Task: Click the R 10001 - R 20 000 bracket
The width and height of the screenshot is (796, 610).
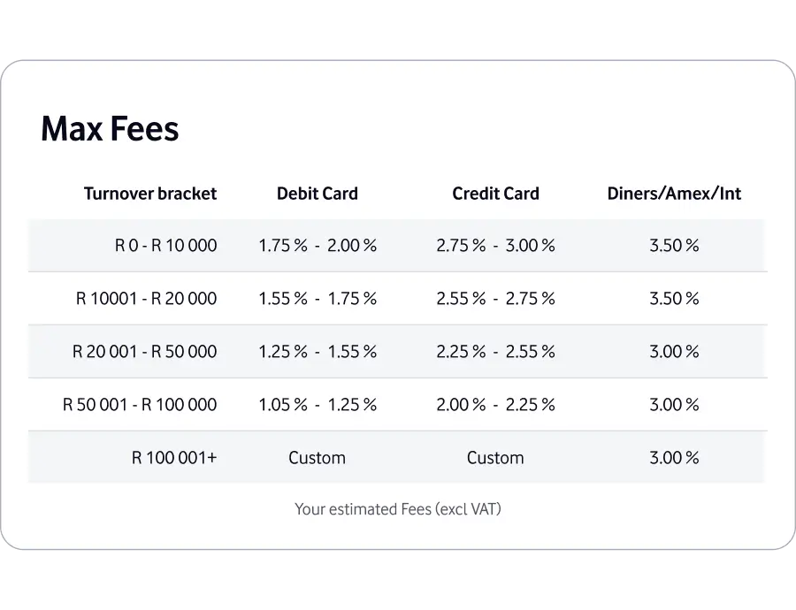Action: coord(146,299)
